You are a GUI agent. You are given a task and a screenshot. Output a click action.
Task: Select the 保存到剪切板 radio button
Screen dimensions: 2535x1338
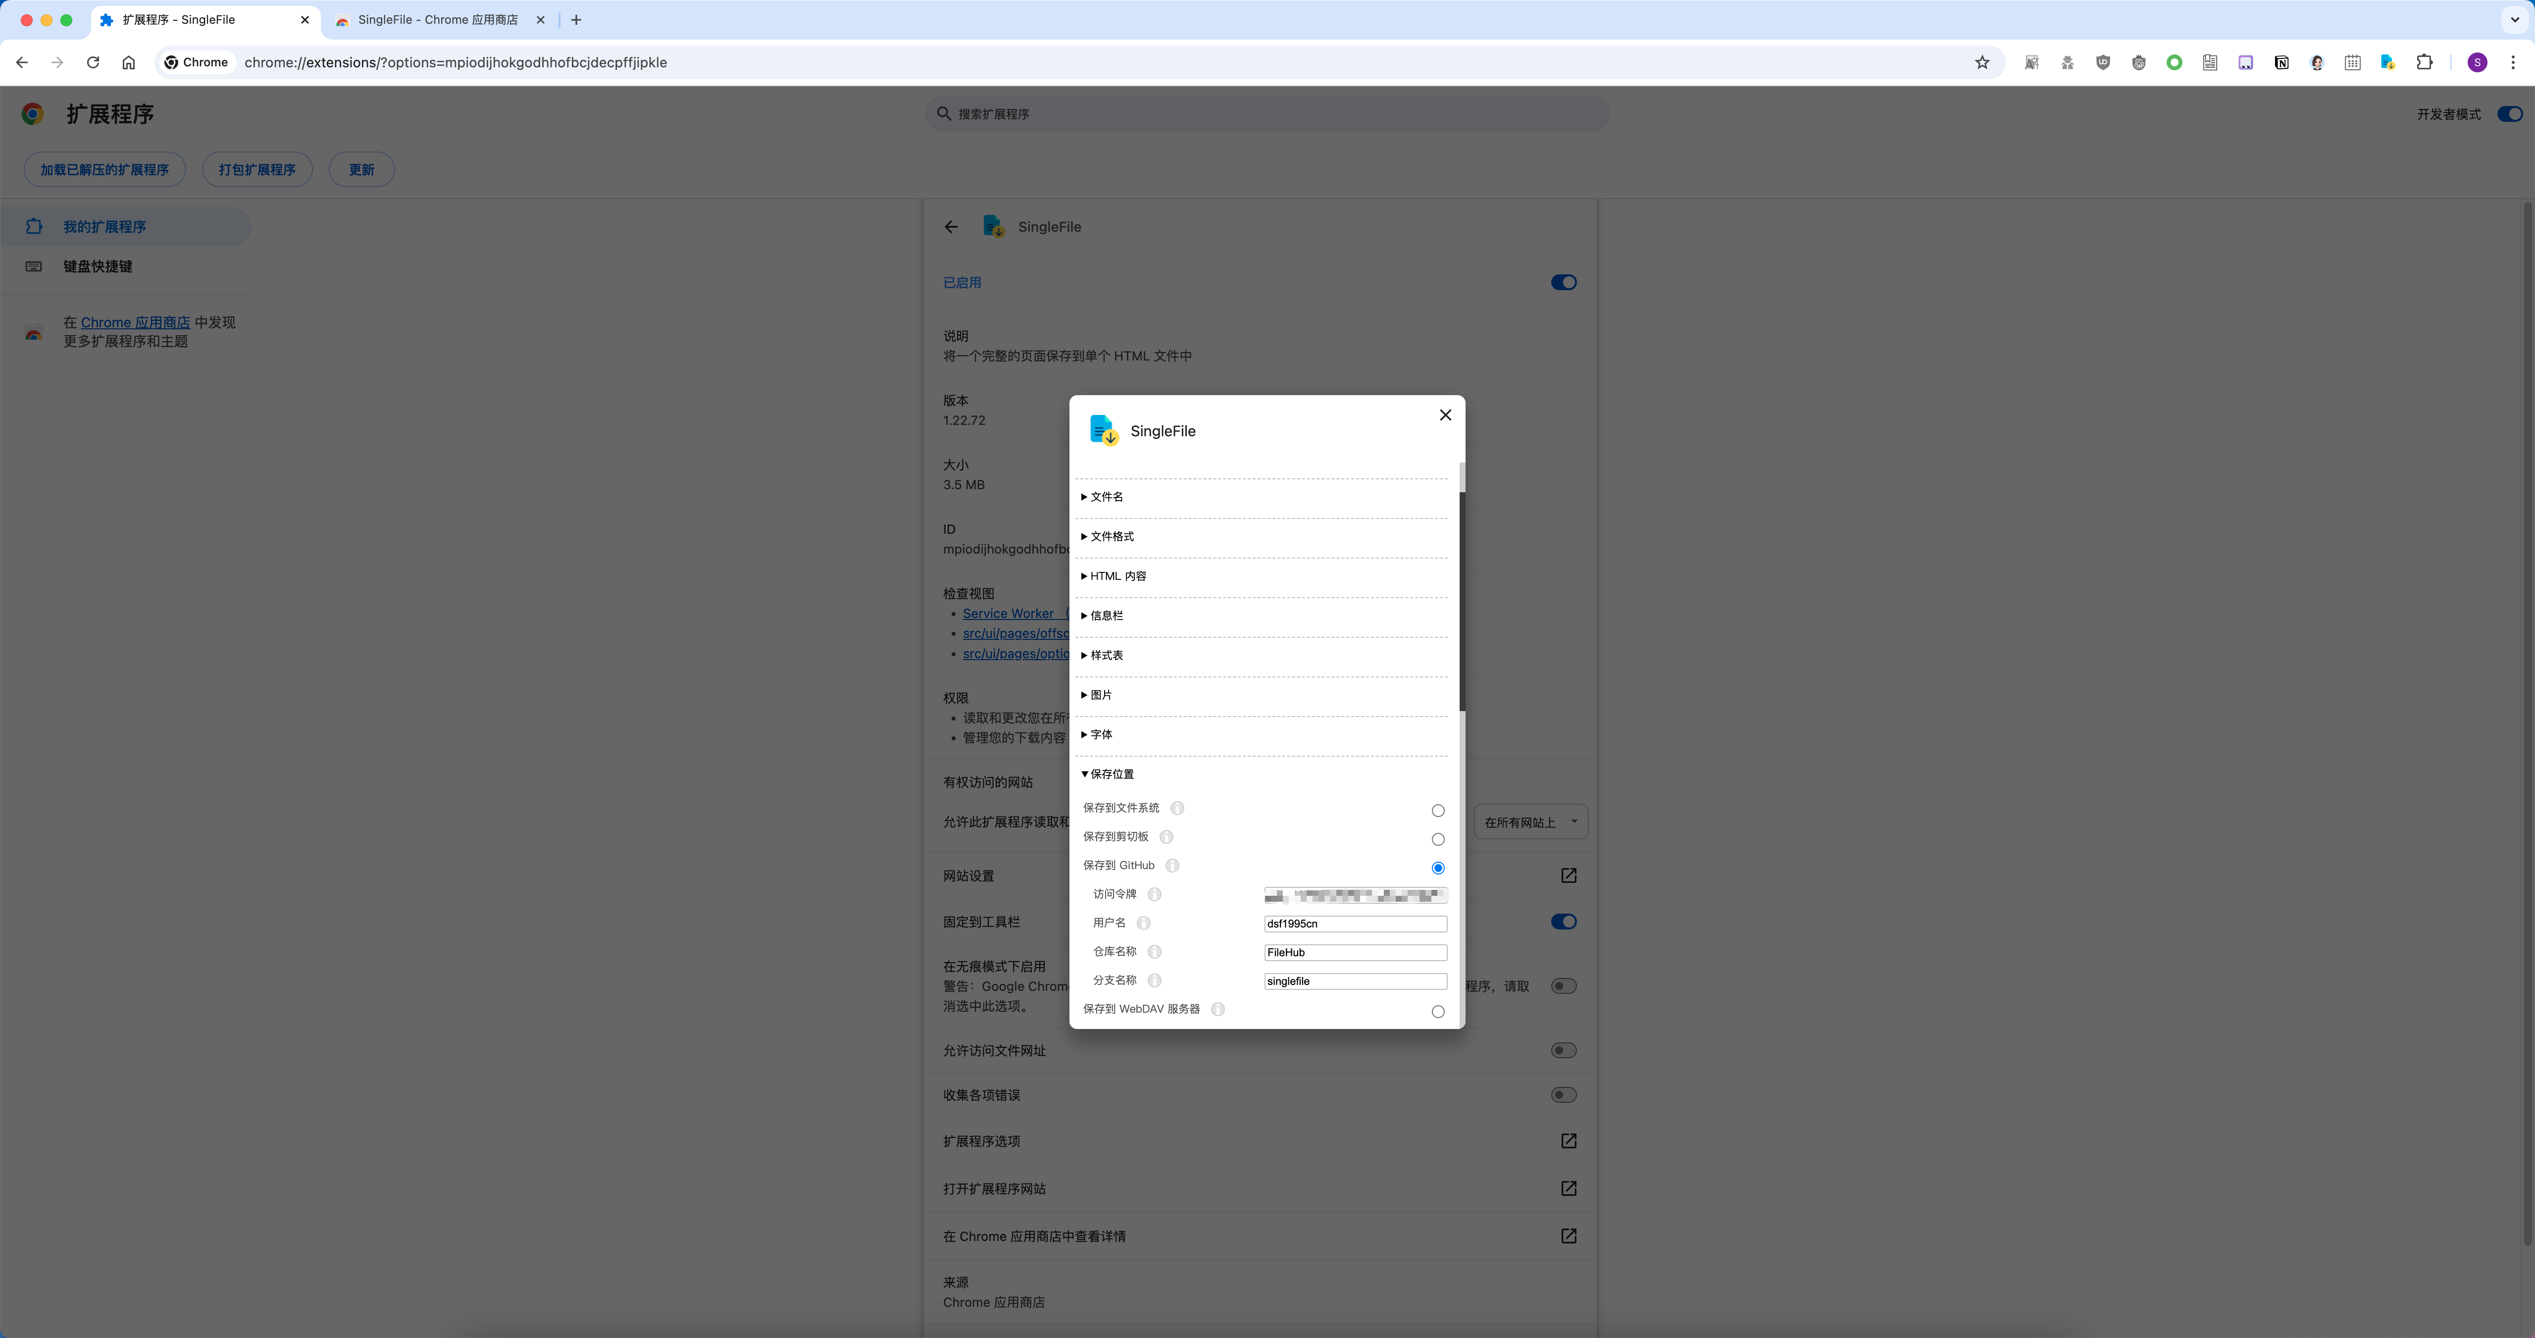(x=1438, y=839)
